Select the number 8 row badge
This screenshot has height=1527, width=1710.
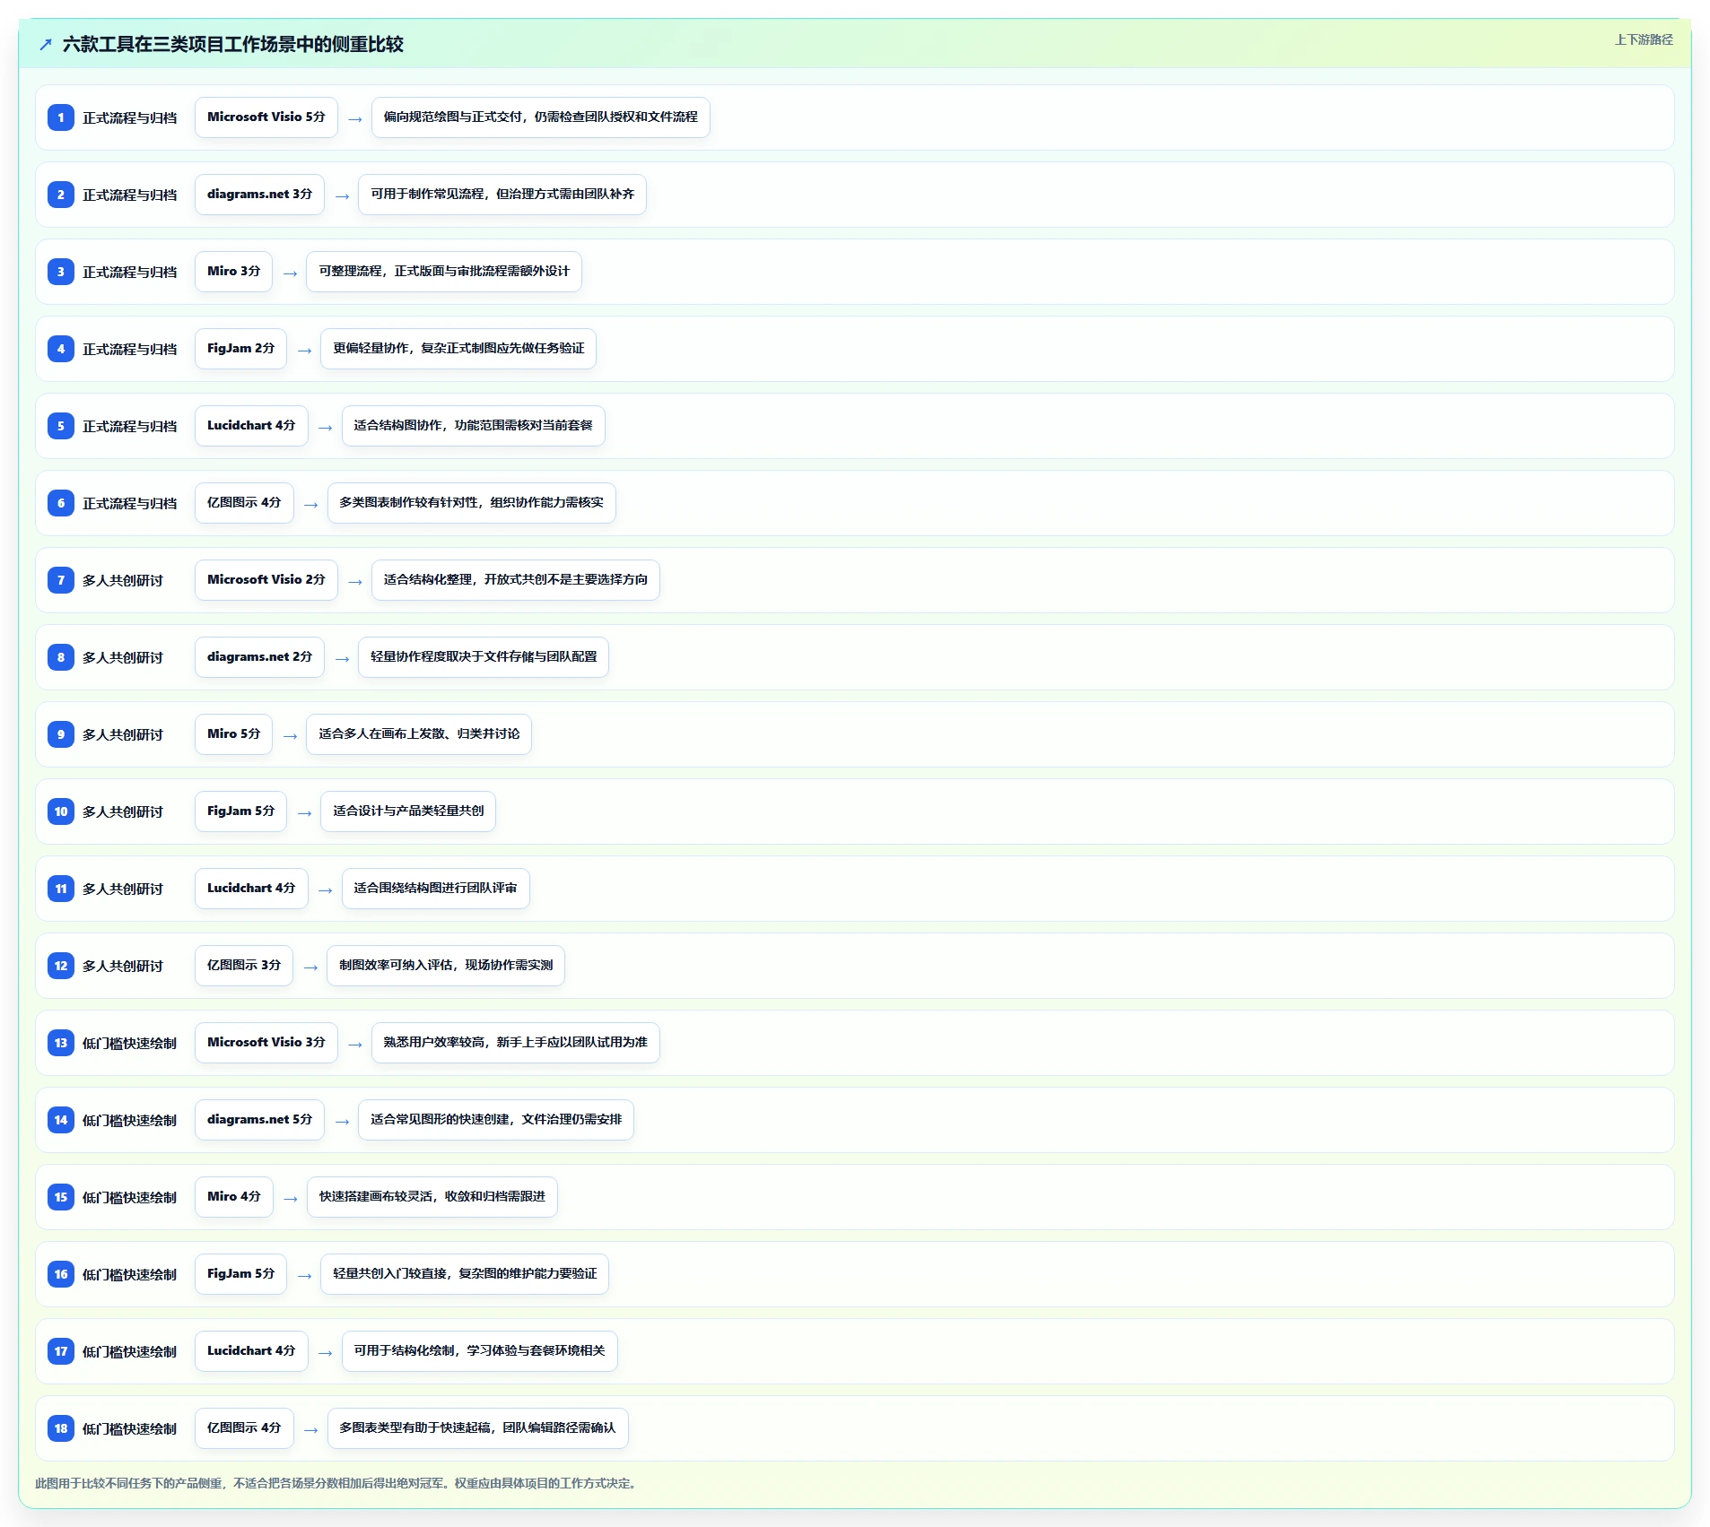point(61,657)
